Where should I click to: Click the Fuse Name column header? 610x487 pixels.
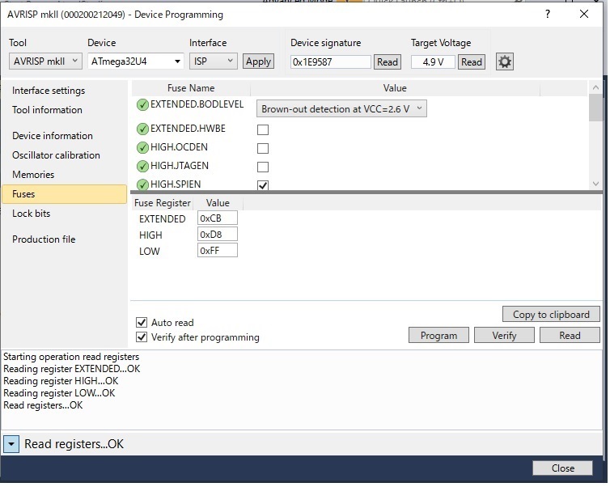tap(191, 88)
